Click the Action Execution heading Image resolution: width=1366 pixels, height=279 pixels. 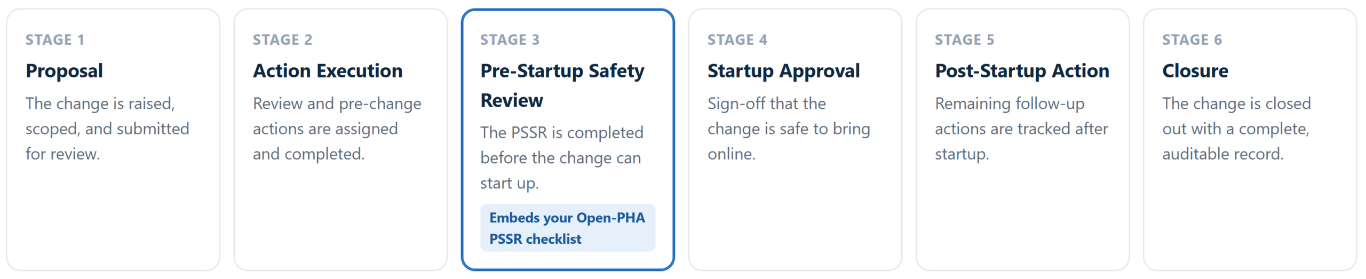point(328,71)
